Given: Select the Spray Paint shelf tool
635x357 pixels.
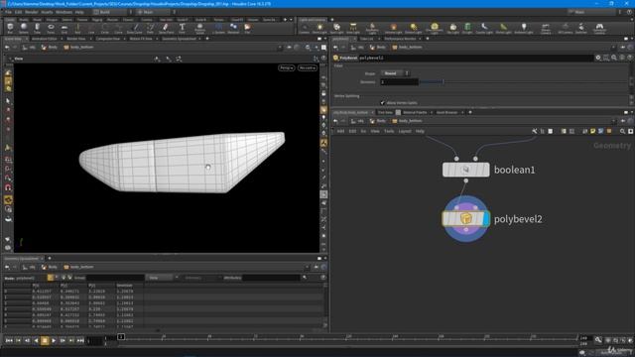Looking at the screenshot, I should (x=166, y=29).
